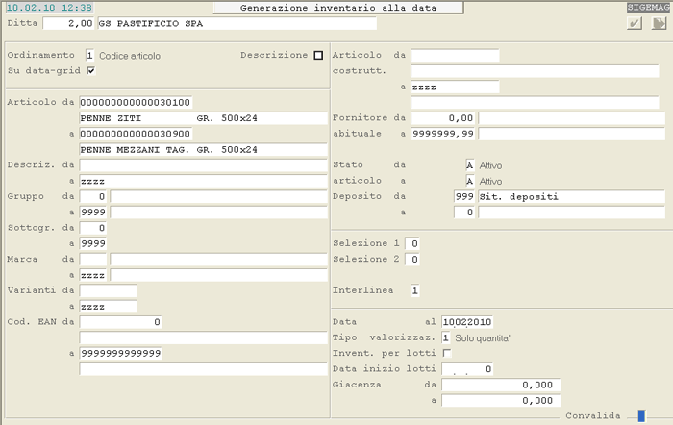Click the Marca a zzzz field
673x425 pixels.
[93, 275]
